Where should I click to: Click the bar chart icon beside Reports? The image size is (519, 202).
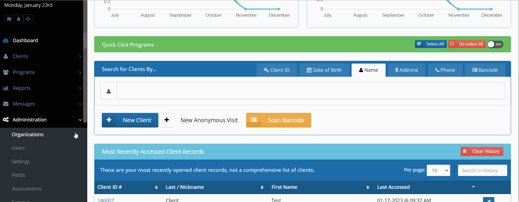point(6,88)
